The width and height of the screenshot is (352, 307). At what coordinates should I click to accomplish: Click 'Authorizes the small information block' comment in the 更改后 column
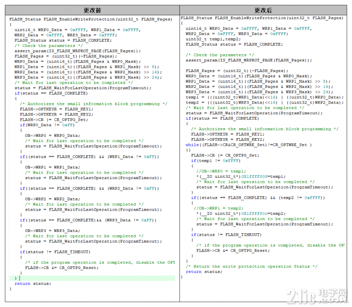point(265,129)
